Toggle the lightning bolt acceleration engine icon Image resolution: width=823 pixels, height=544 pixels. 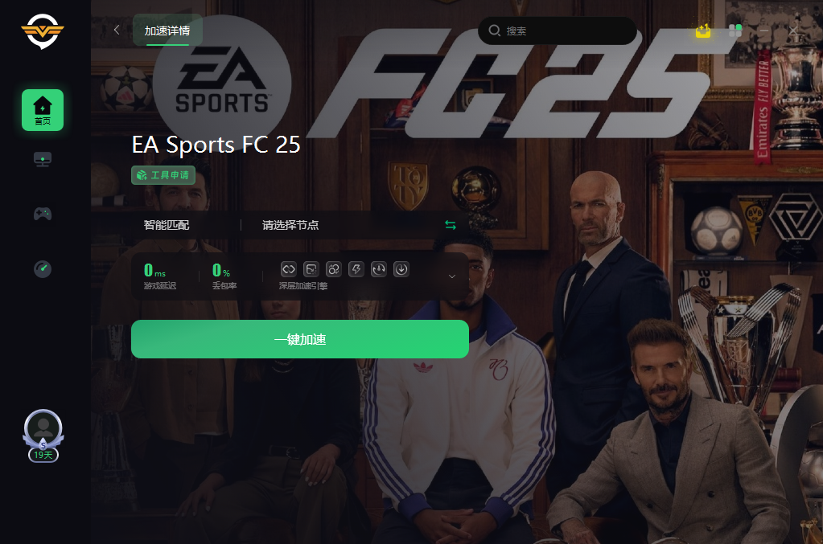[x=356, y=269]
